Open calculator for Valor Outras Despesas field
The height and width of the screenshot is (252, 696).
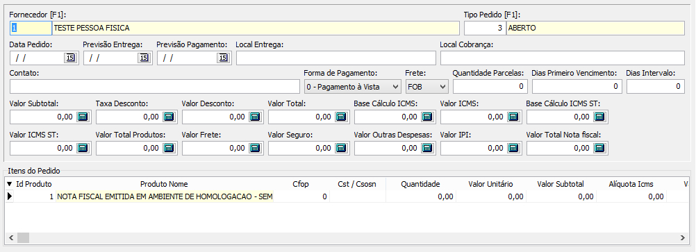427,148
